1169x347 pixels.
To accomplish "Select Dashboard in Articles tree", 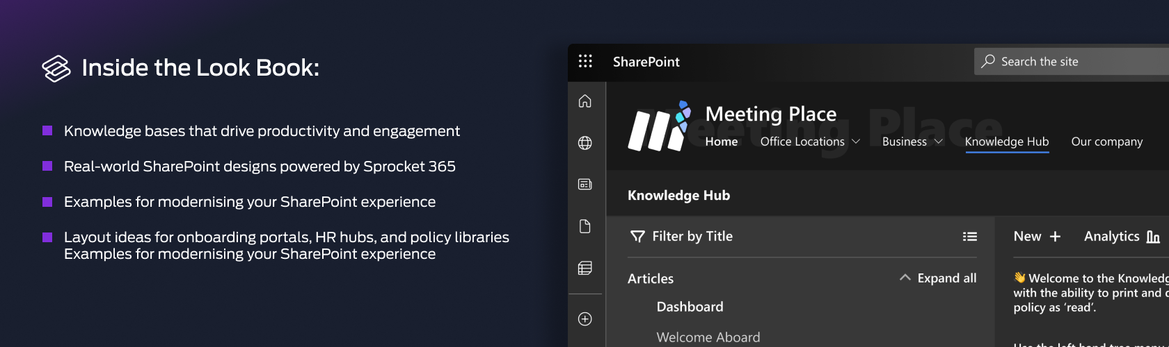I will [x=690, y=307].
